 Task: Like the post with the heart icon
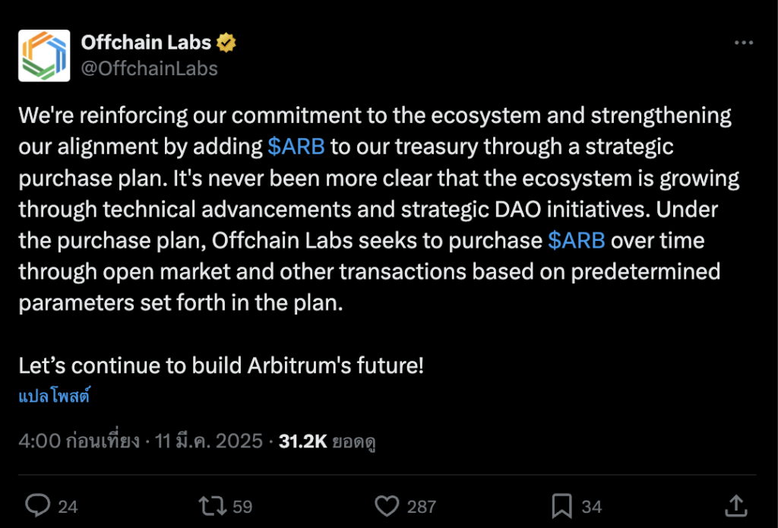(x=387, y=505)
